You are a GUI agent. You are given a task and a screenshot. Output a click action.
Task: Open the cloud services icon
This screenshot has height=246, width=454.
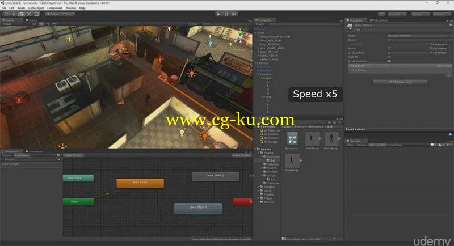[381, 14]
